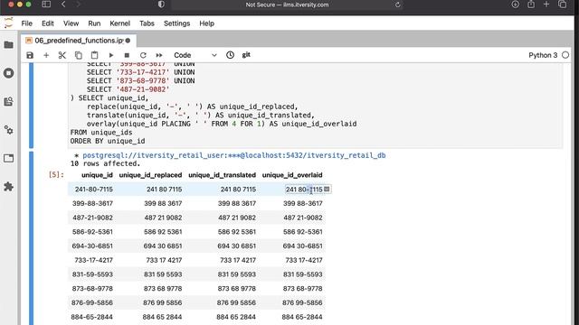Go back in Safari browser
The width and height of the screenshot is (579, 325).
(x=63, y=5)
